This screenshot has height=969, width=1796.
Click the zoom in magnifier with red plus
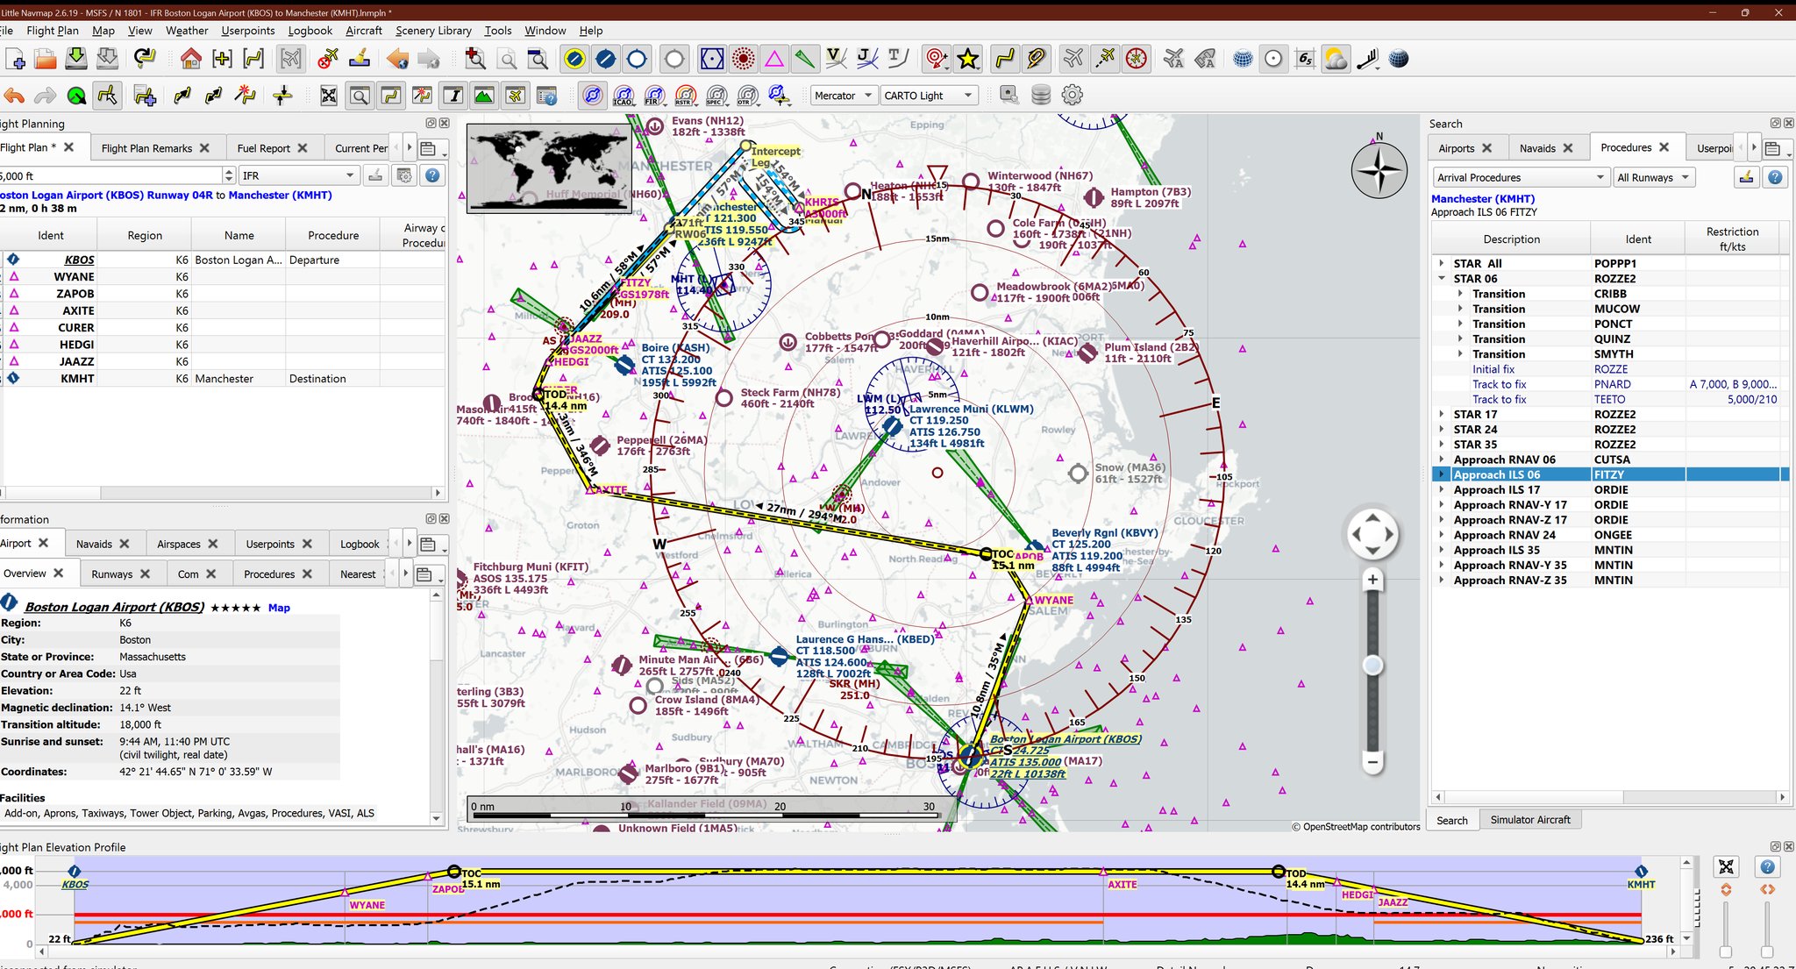click(x=474, y=59)
